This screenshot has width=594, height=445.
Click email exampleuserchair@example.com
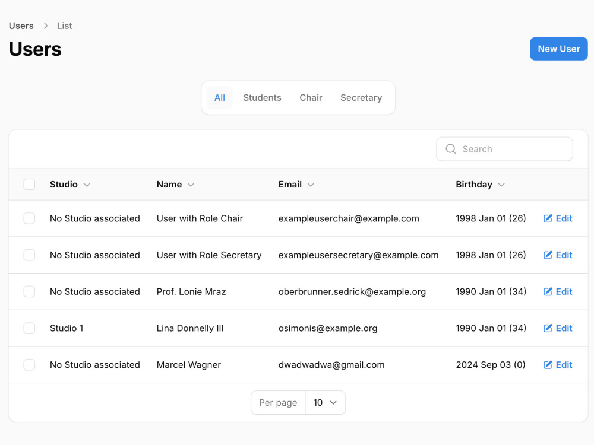pos(349,218)
